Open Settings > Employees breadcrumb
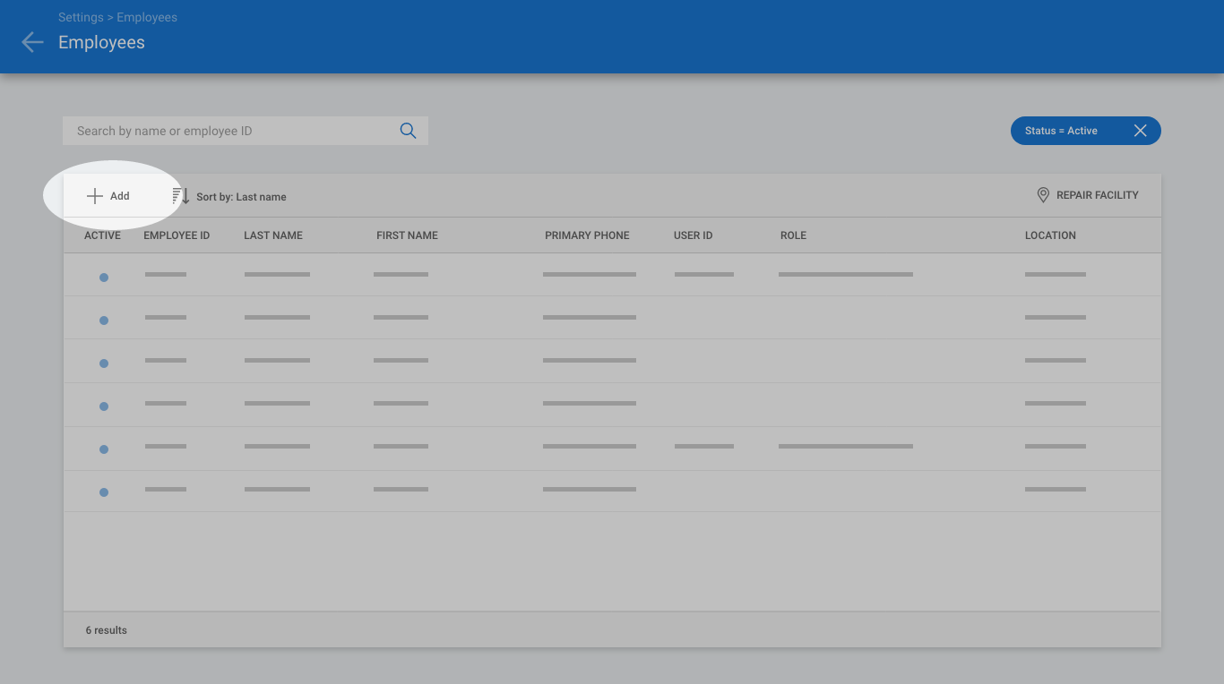 tap(117, 17)
